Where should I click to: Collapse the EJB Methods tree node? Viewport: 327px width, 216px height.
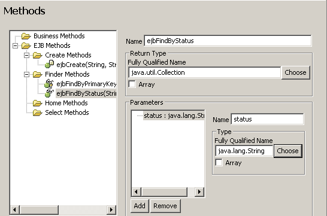pos(15,45)
